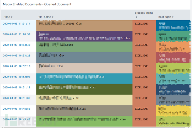Click the 2020-04-09 10:53:30 time entry
Image resolution: width=192 pixels, height=128 pixels.
click(16, 45)
